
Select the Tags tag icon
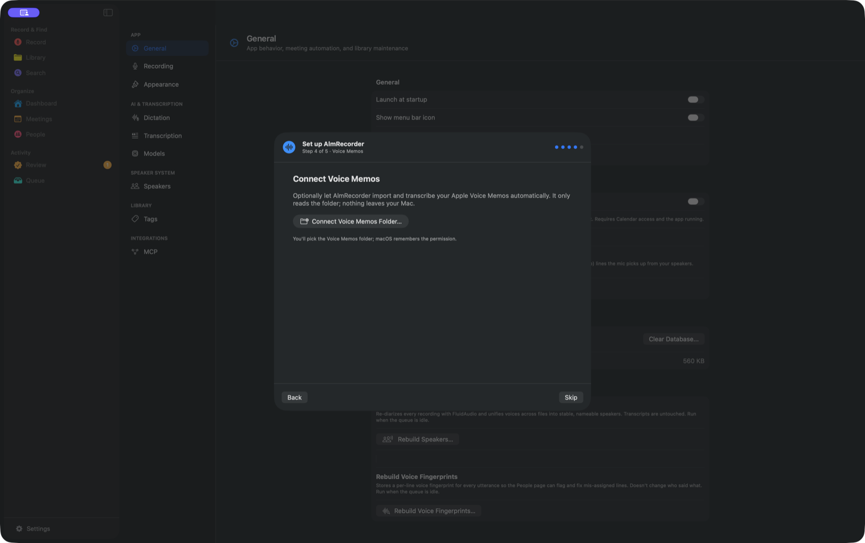[135, 219]
